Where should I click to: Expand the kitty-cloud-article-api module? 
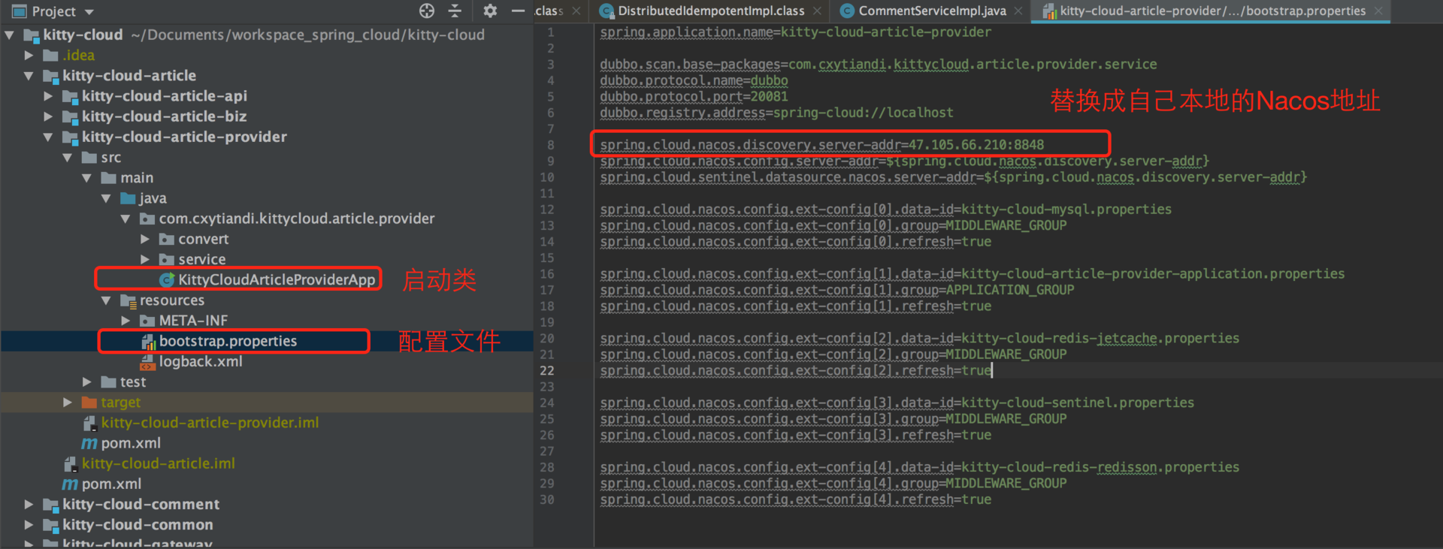click(48, 96)
